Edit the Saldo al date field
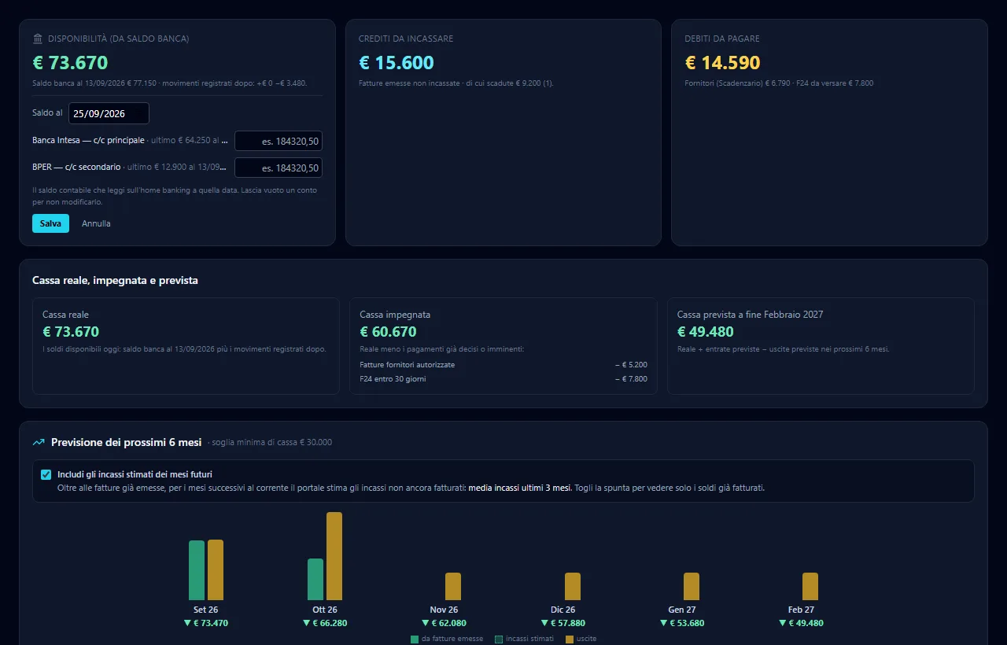 (109, 113)
